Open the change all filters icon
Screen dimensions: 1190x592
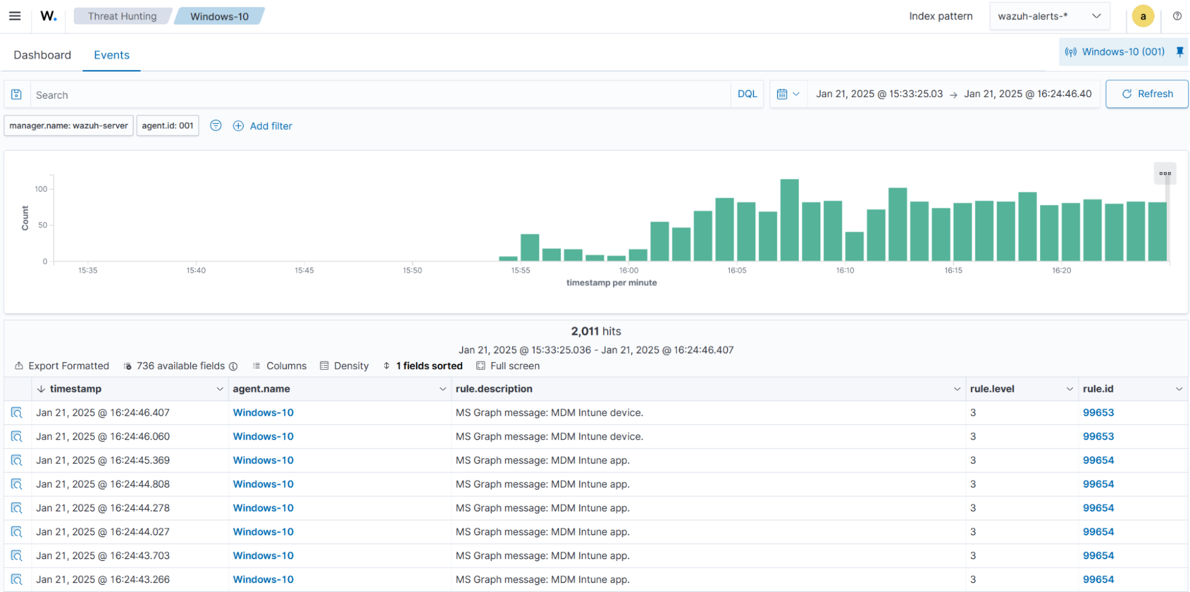216,126
